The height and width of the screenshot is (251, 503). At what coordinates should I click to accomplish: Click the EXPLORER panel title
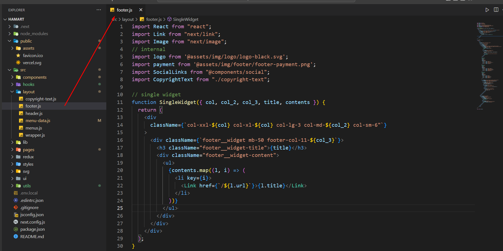click(x=16, y=10)
